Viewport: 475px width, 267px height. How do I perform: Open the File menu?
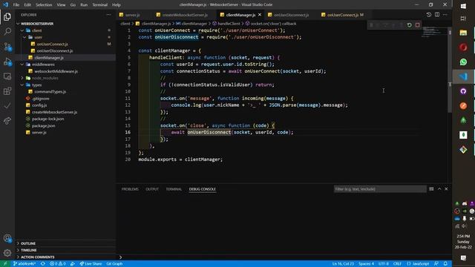point(16,5)
